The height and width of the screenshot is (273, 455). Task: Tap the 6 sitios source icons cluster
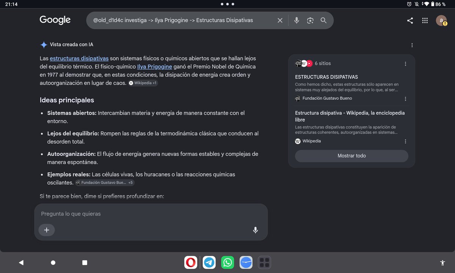click(304, 64)
